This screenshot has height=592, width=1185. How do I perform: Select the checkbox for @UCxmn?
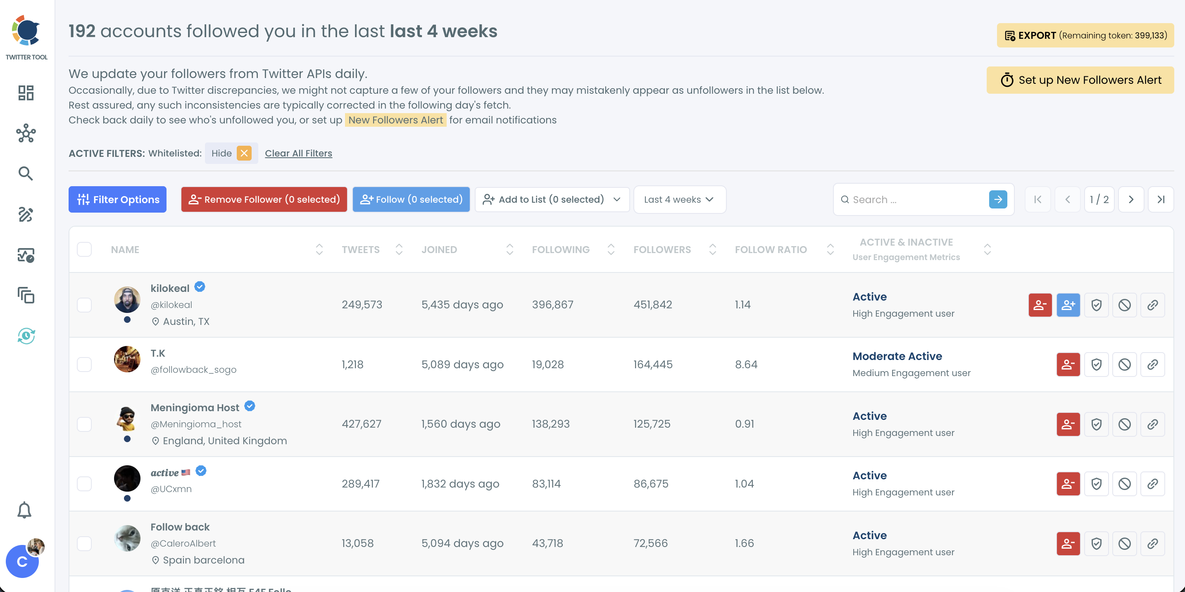pyautogui.click(x=84, y=483)
